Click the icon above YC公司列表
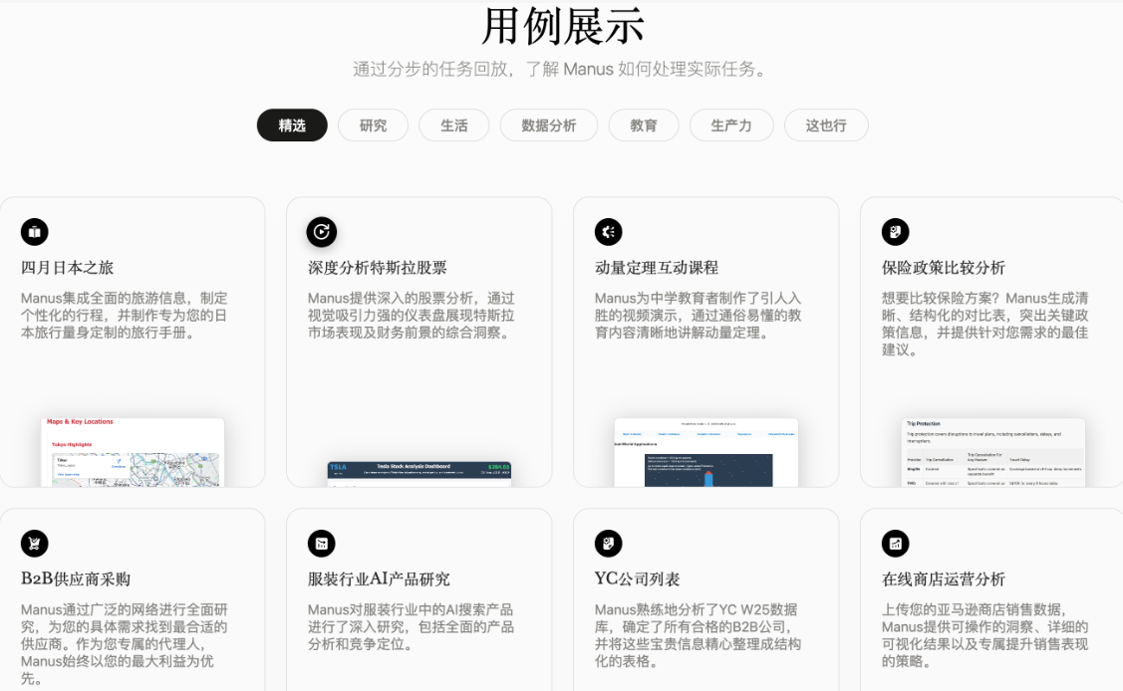 608,544
